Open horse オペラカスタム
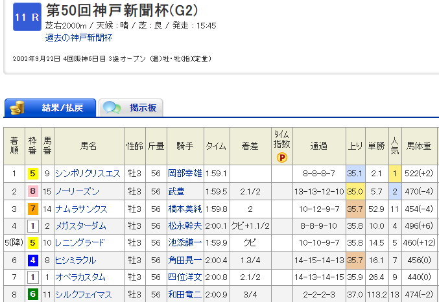 point(80,277)
